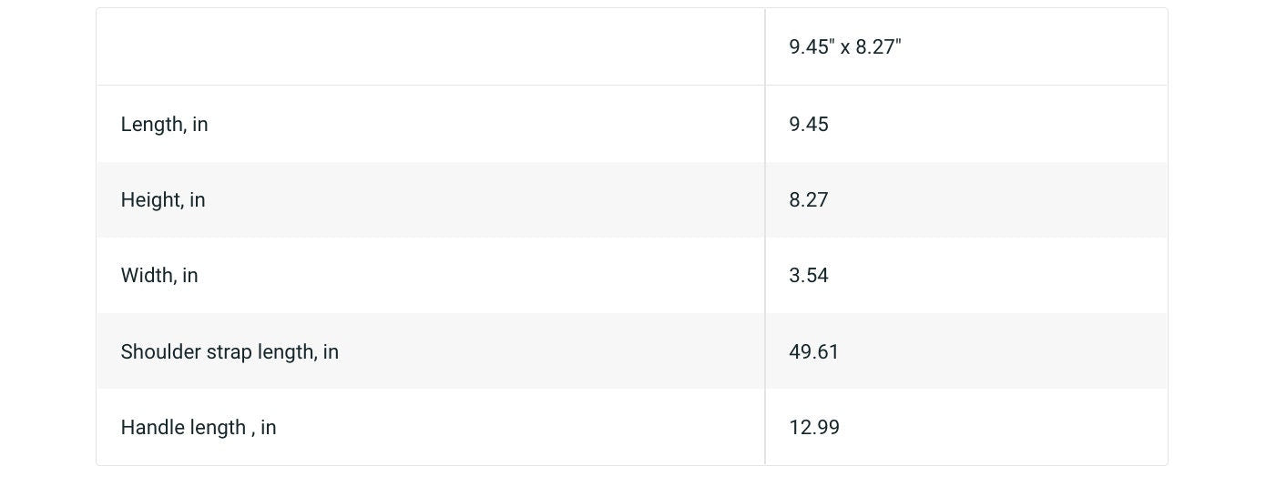Click the word "Handle" in the table

pos(152,428)
